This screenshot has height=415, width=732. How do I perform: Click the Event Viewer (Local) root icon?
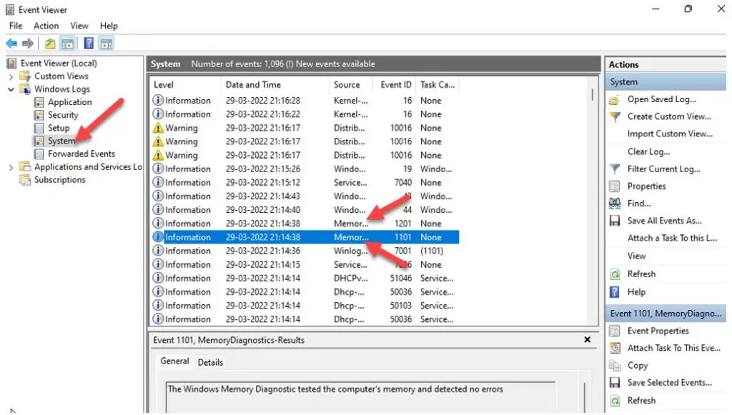coord(12,63)
